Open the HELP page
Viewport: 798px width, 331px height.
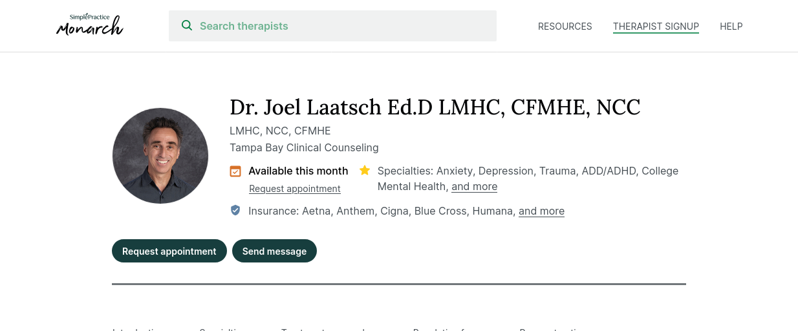tap(731, 27)
